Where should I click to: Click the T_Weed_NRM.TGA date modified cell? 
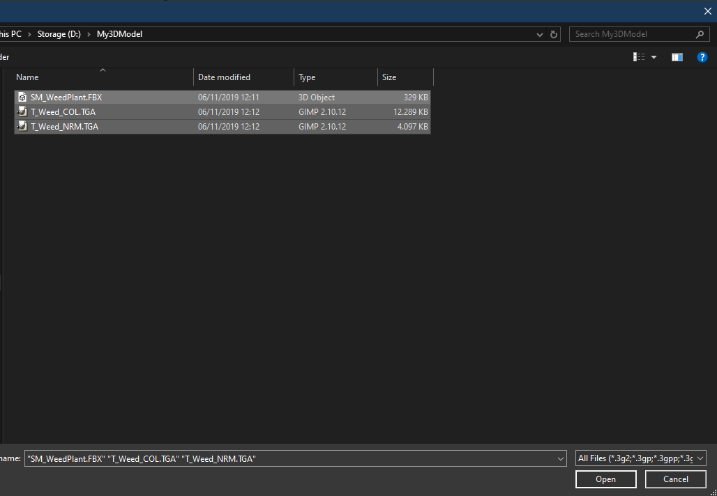[x=229, y=127]
